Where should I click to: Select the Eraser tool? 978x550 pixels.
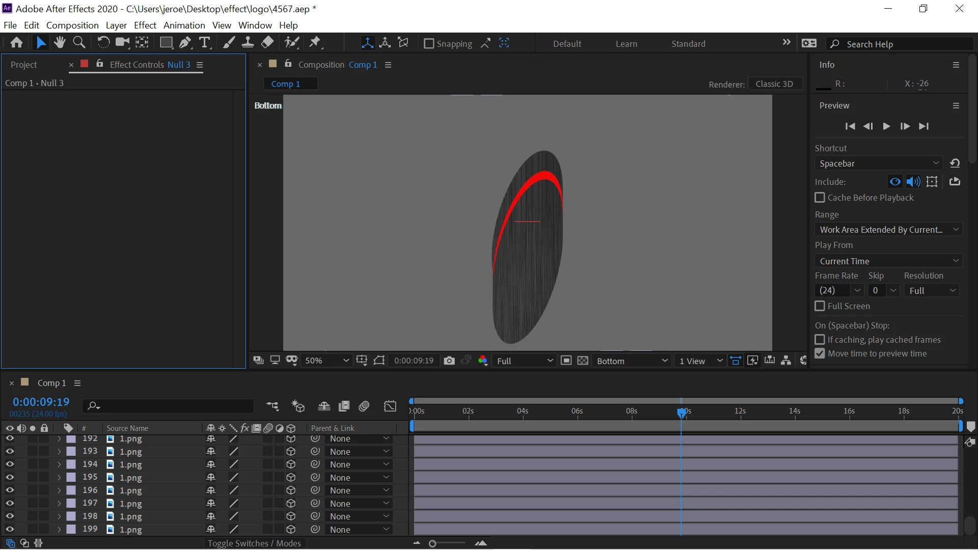tap(267, 43)
